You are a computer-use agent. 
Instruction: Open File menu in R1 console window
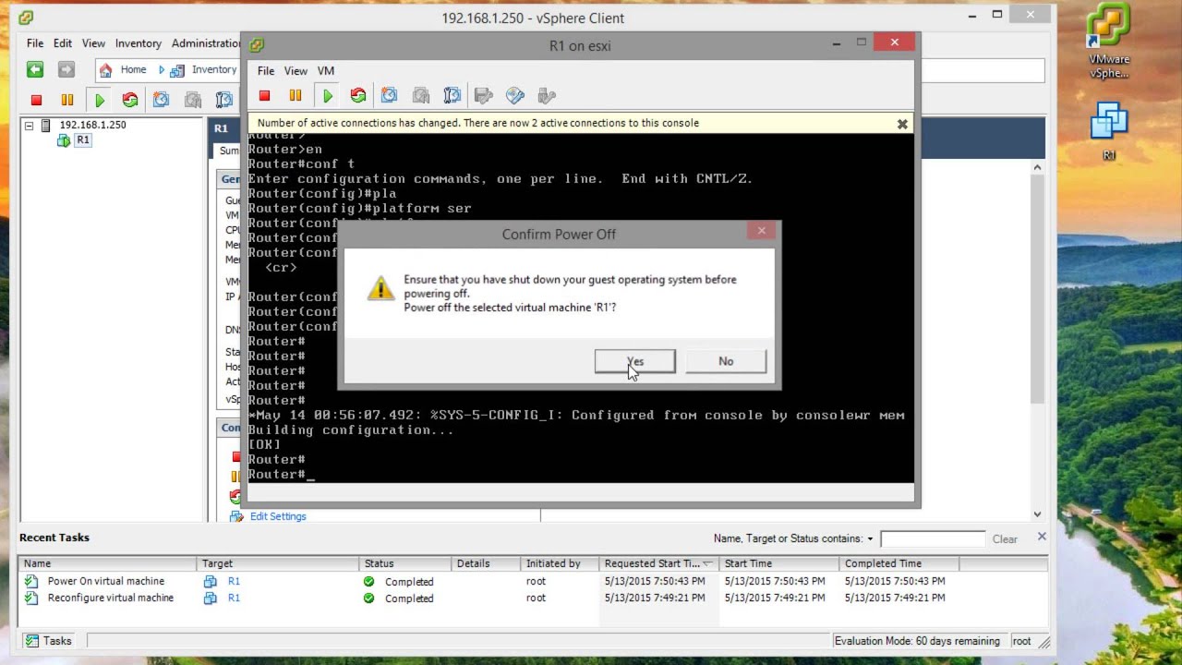click(266, 71)
